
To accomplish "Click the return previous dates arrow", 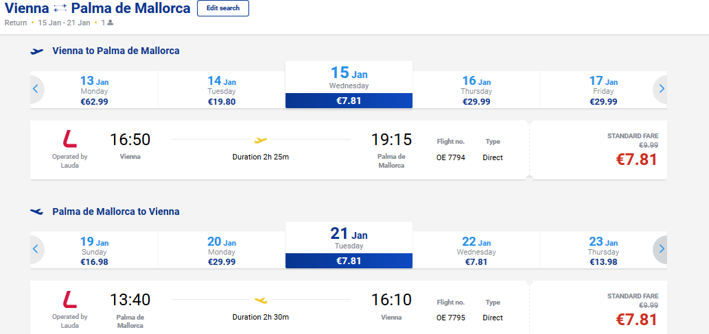I will 36,249.
